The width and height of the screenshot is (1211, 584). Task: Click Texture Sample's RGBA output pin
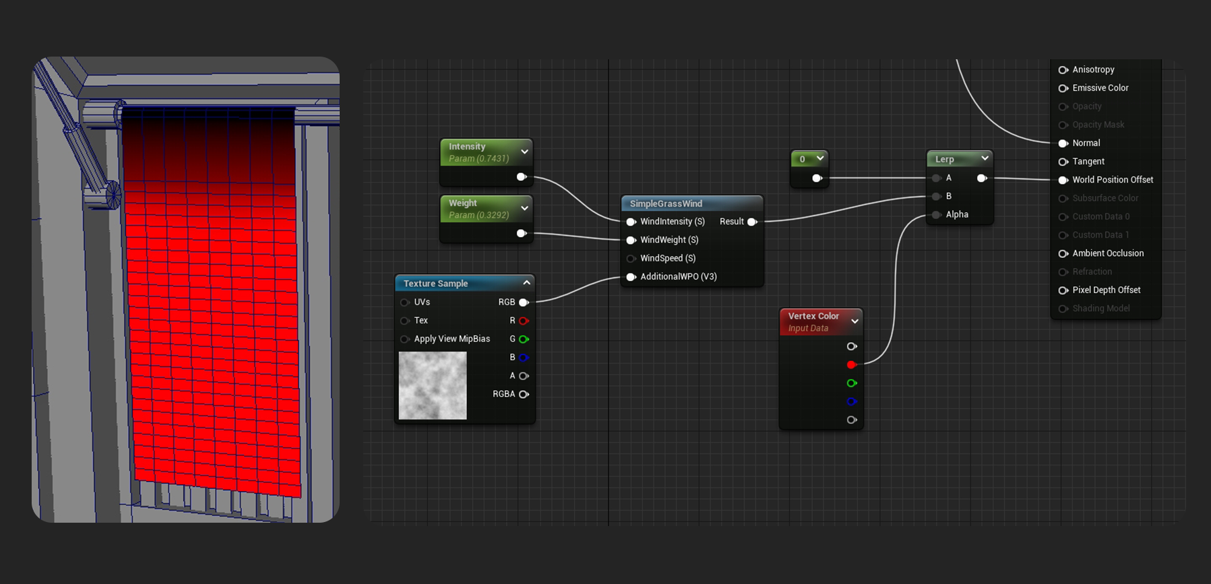point(524,394)
